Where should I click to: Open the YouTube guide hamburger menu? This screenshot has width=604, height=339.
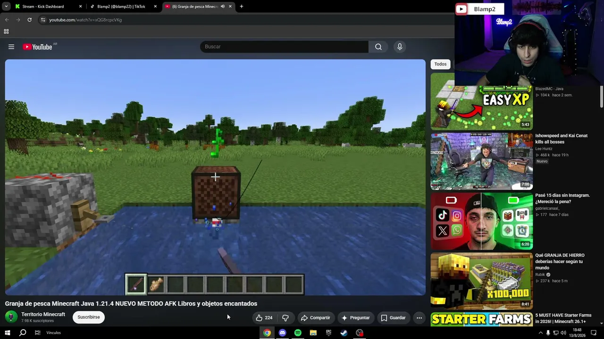point(11,47)
